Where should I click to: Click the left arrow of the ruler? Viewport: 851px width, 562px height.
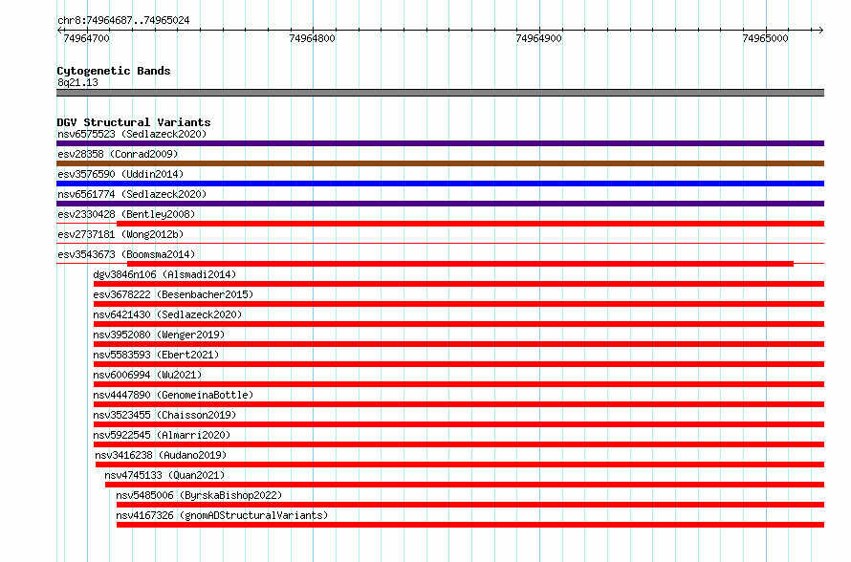tap(59, 31)
